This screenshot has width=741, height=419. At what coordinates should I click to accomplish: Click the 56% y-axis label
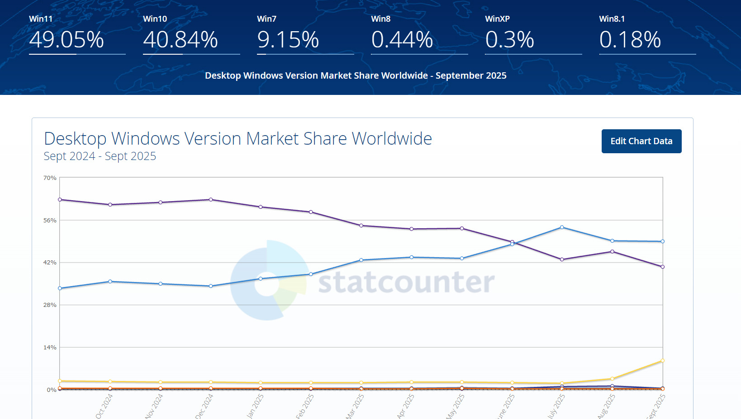50,221
